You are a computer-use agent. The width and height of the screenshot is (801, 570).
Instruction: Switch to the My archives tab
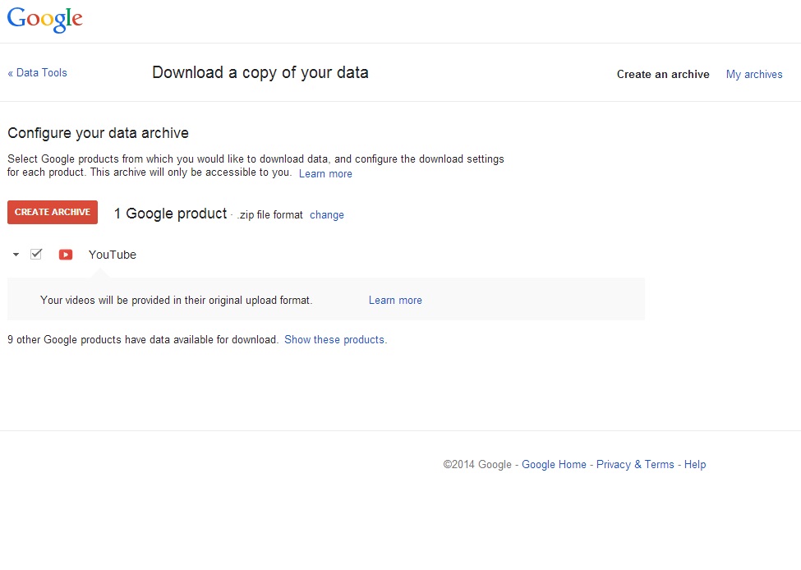pyautogui.click(x=754, y=74)
